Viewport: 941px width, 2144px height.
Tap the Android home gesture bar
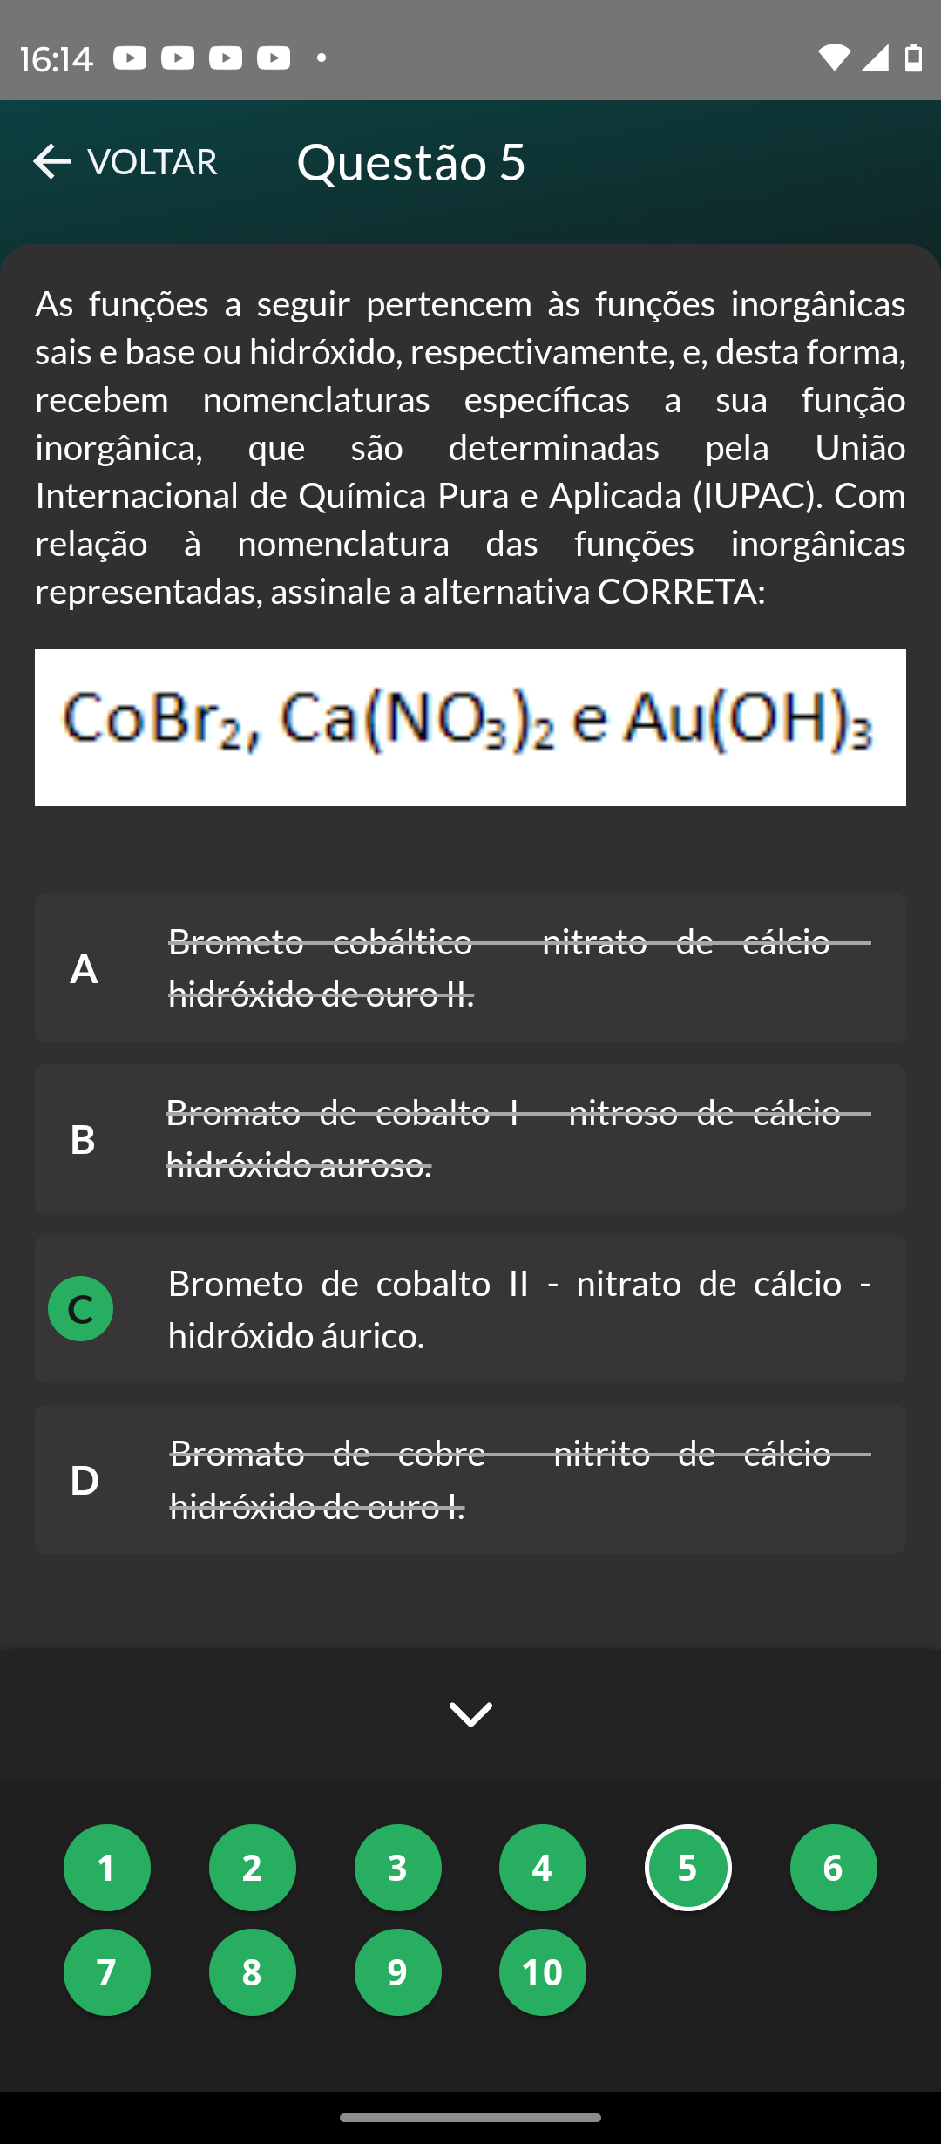470,2118
